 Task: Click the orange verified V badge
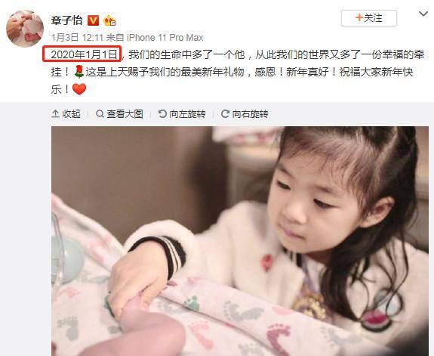93,20
